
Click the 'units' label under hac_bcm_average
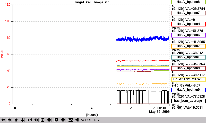point(176,105)
